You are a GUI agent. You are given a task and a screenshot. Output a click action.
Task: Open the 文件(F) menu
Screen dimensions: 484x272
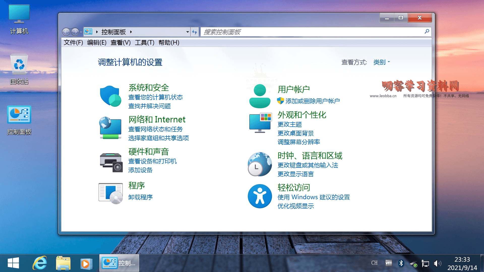73,43
